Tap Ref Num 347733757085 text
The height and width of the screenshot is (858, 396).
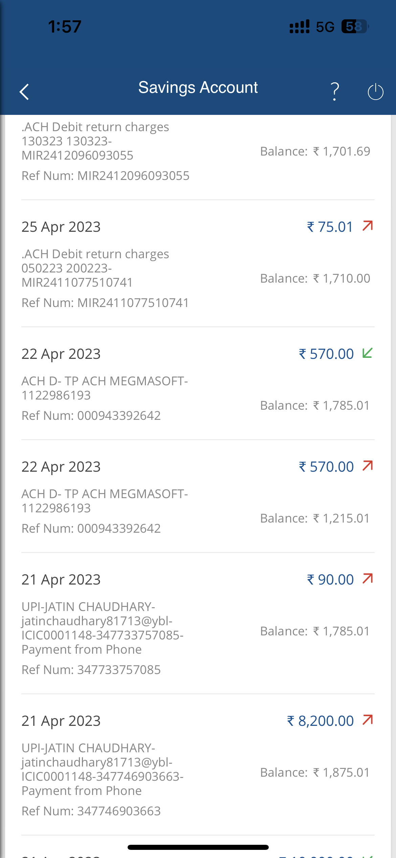coord(91,670)
